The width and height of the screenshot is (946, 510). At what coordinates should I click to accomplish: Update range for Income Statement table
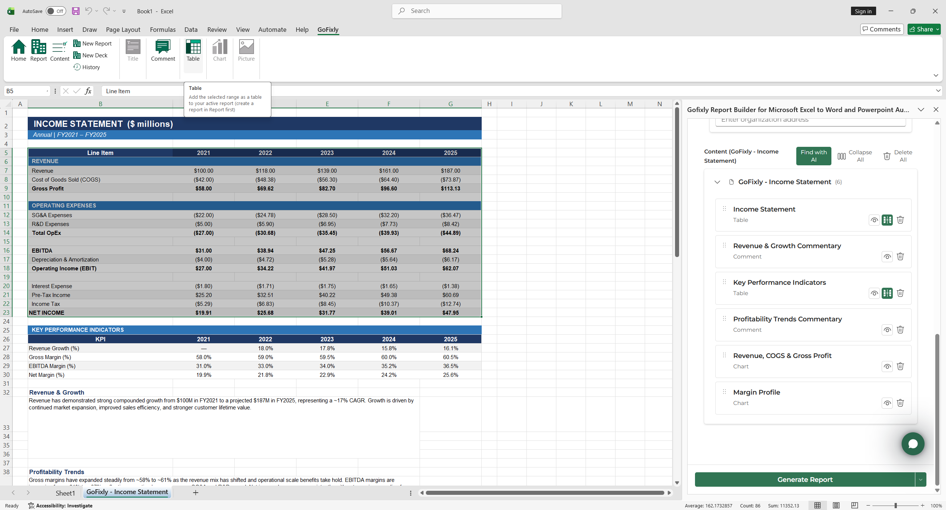tap(887, 220)
